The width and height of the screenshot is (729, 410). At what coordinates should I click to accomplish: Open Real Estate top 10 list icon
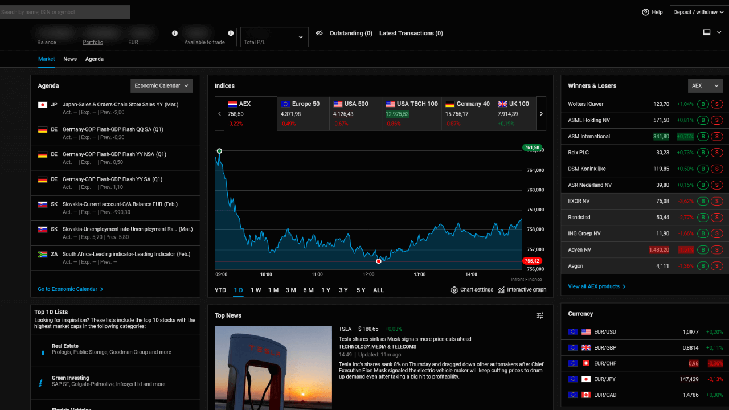[x=42, y=352]
